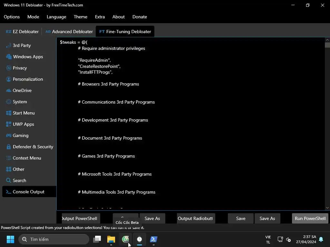Click the '$tweaks = @(' line
This screenshot has height=247, width=330.
pyautogui.click(x=74, y=42)
